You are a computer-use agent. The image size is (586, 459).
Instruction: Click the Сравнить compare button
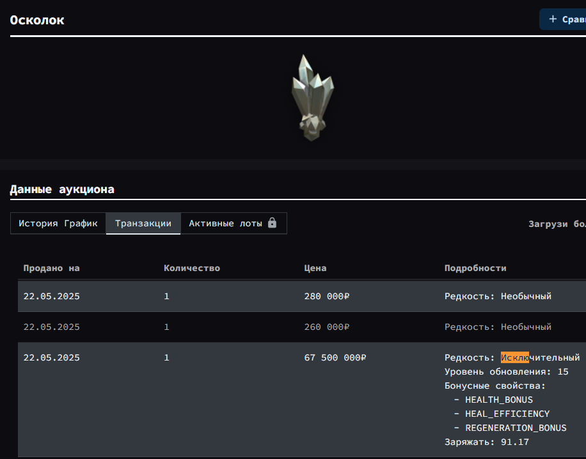563,19
